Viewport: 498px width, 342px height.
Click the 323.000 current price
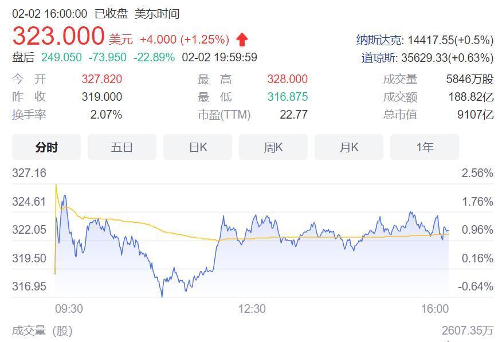click(x=58, y=36)
